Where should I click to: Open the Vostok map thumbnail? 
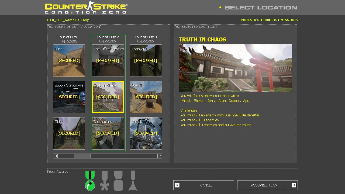pyautogui.click(x=146, y=133)
